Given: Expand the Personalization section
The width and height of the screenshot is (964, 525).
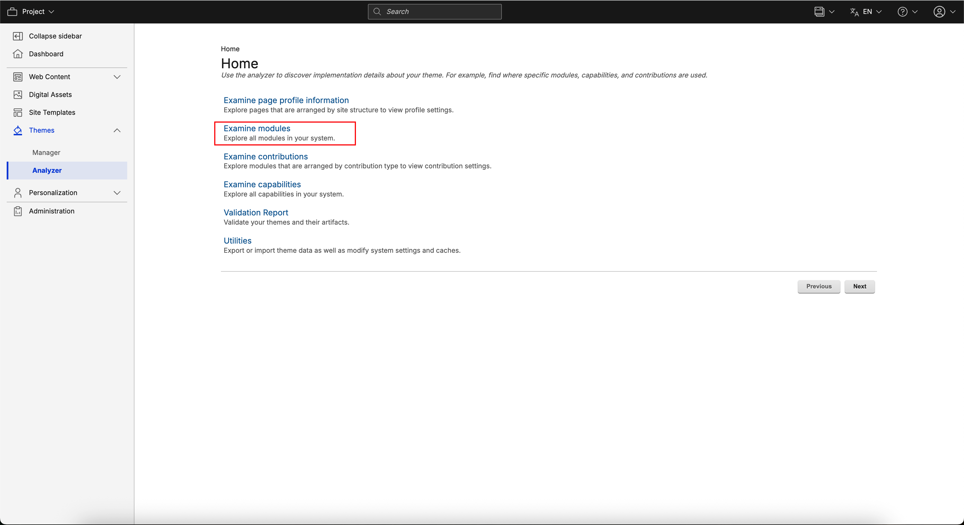Looking at the screenshot, I should [117, 193].
